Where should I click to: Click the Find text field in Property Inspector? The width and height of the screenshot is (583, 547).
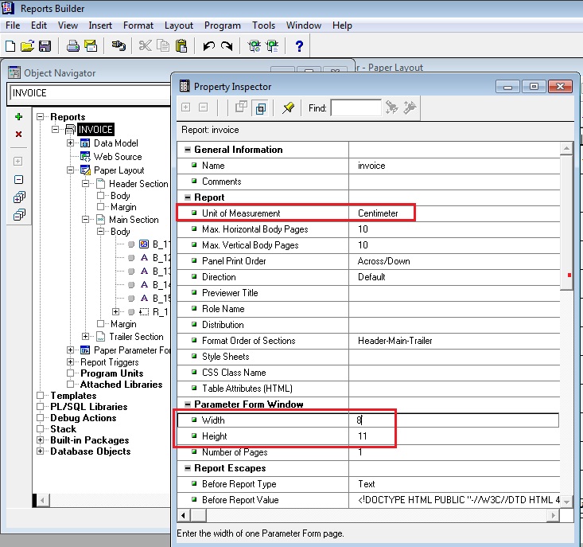pyautogui.click(x=356, y=107)
